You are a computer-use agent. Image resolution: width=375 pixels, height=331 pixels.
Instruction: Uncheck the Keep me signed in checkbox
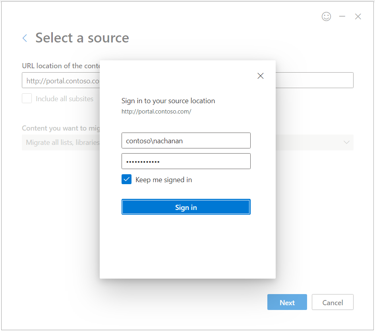click(x=126, y=180)
